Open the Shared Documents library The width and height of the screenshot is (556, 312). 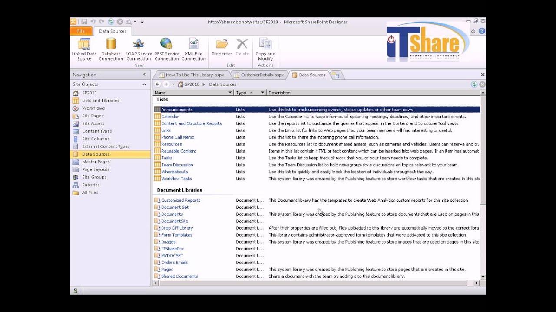(179, 276)
